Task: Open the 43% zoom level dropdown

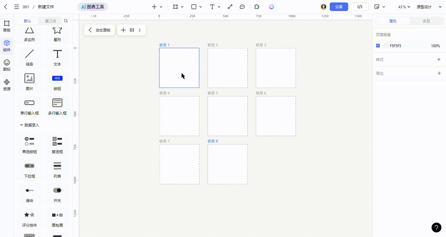Action: tap(404, 7)
